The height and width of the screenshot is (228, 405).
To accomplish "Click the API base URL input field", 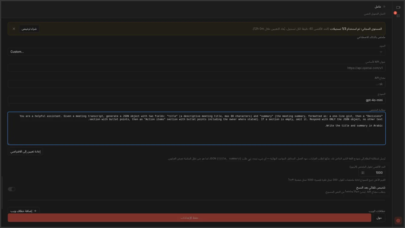I will (x=196, y=68).
